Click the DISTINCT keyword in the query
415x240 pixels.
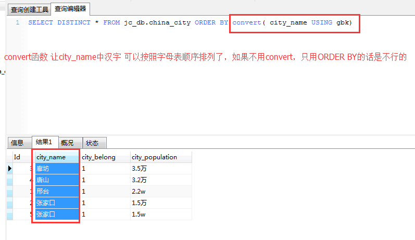(x=74, y=22)
